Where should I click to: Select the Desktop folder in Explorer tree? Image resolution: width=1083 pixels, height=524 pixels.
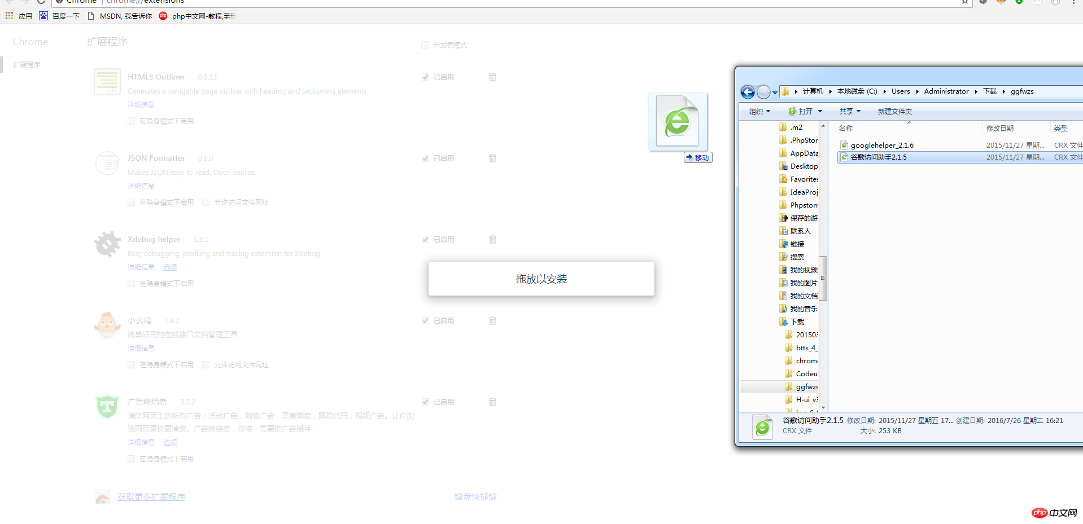pos(798,166)
